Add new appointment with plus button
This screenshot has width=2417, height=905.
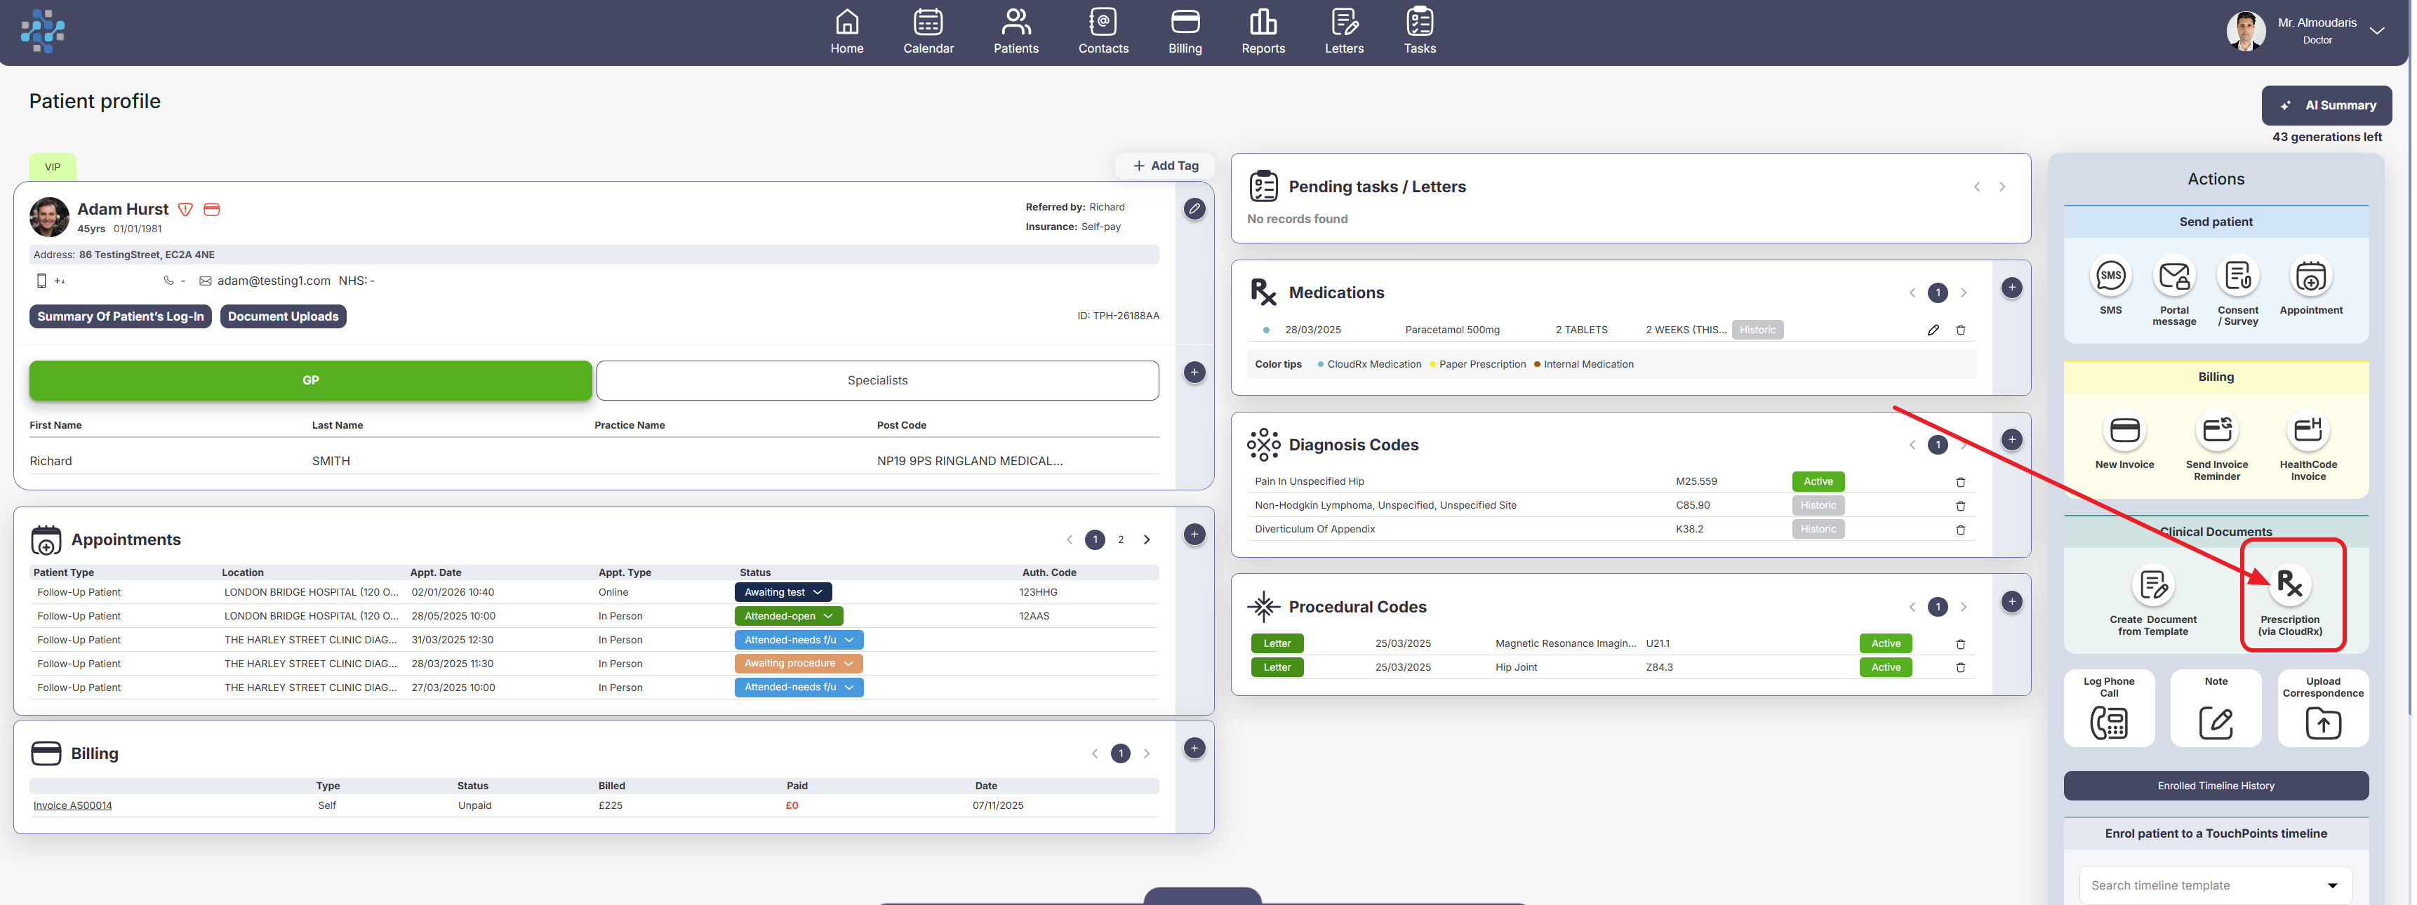tap(1194, 535)
